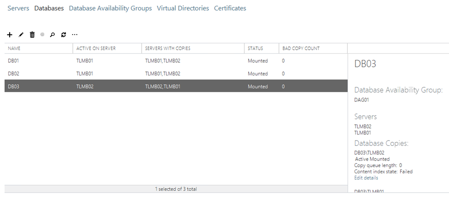The height and width of the screenshot is (197, 449).
Task: Click the '1 selected of 3 total' status
Action: (176, 189)
